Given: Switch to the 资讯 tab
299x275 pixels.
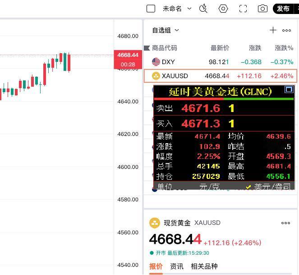Looking at the screenshot, I should click(177, 266).
